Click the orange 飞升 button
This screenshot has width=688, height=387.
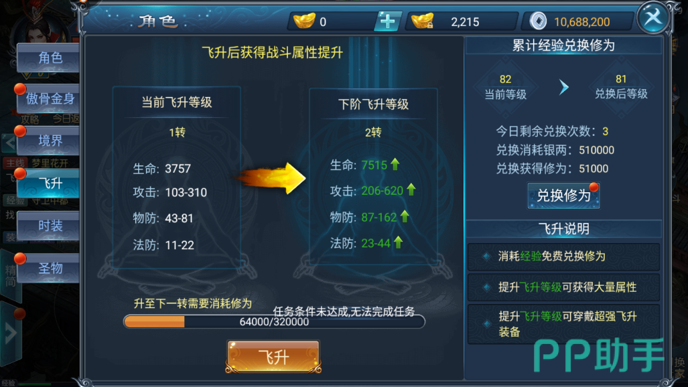(x=273, y=357)
